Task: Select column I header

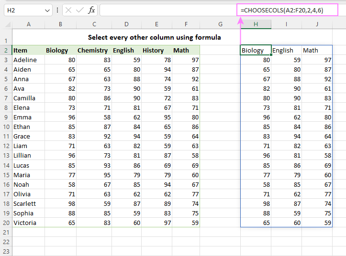Action: [287, 24]
